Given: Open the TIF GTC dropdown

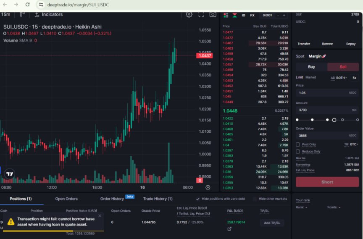Looking at the screenshot, I should [x=351, y=144].
